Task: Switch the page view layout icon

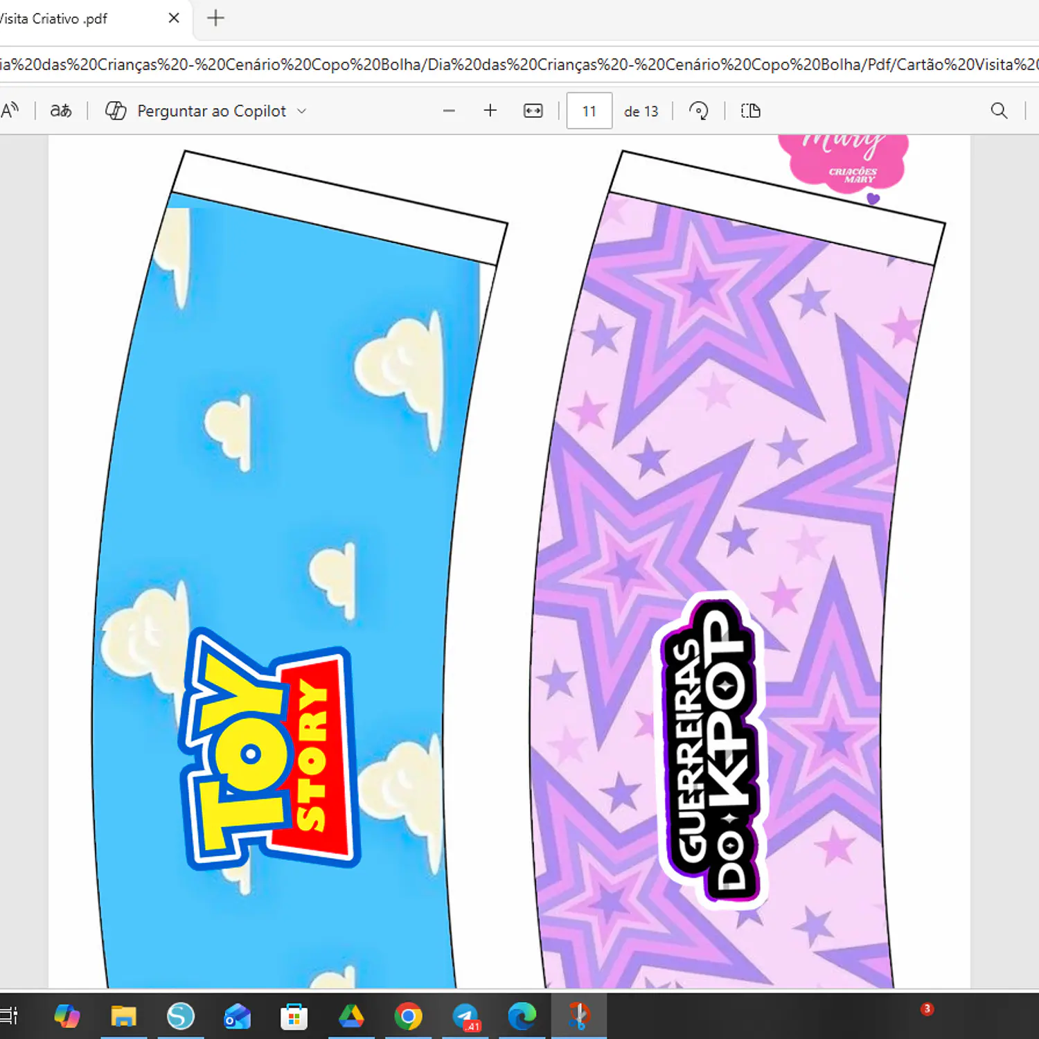Action: 750,111
